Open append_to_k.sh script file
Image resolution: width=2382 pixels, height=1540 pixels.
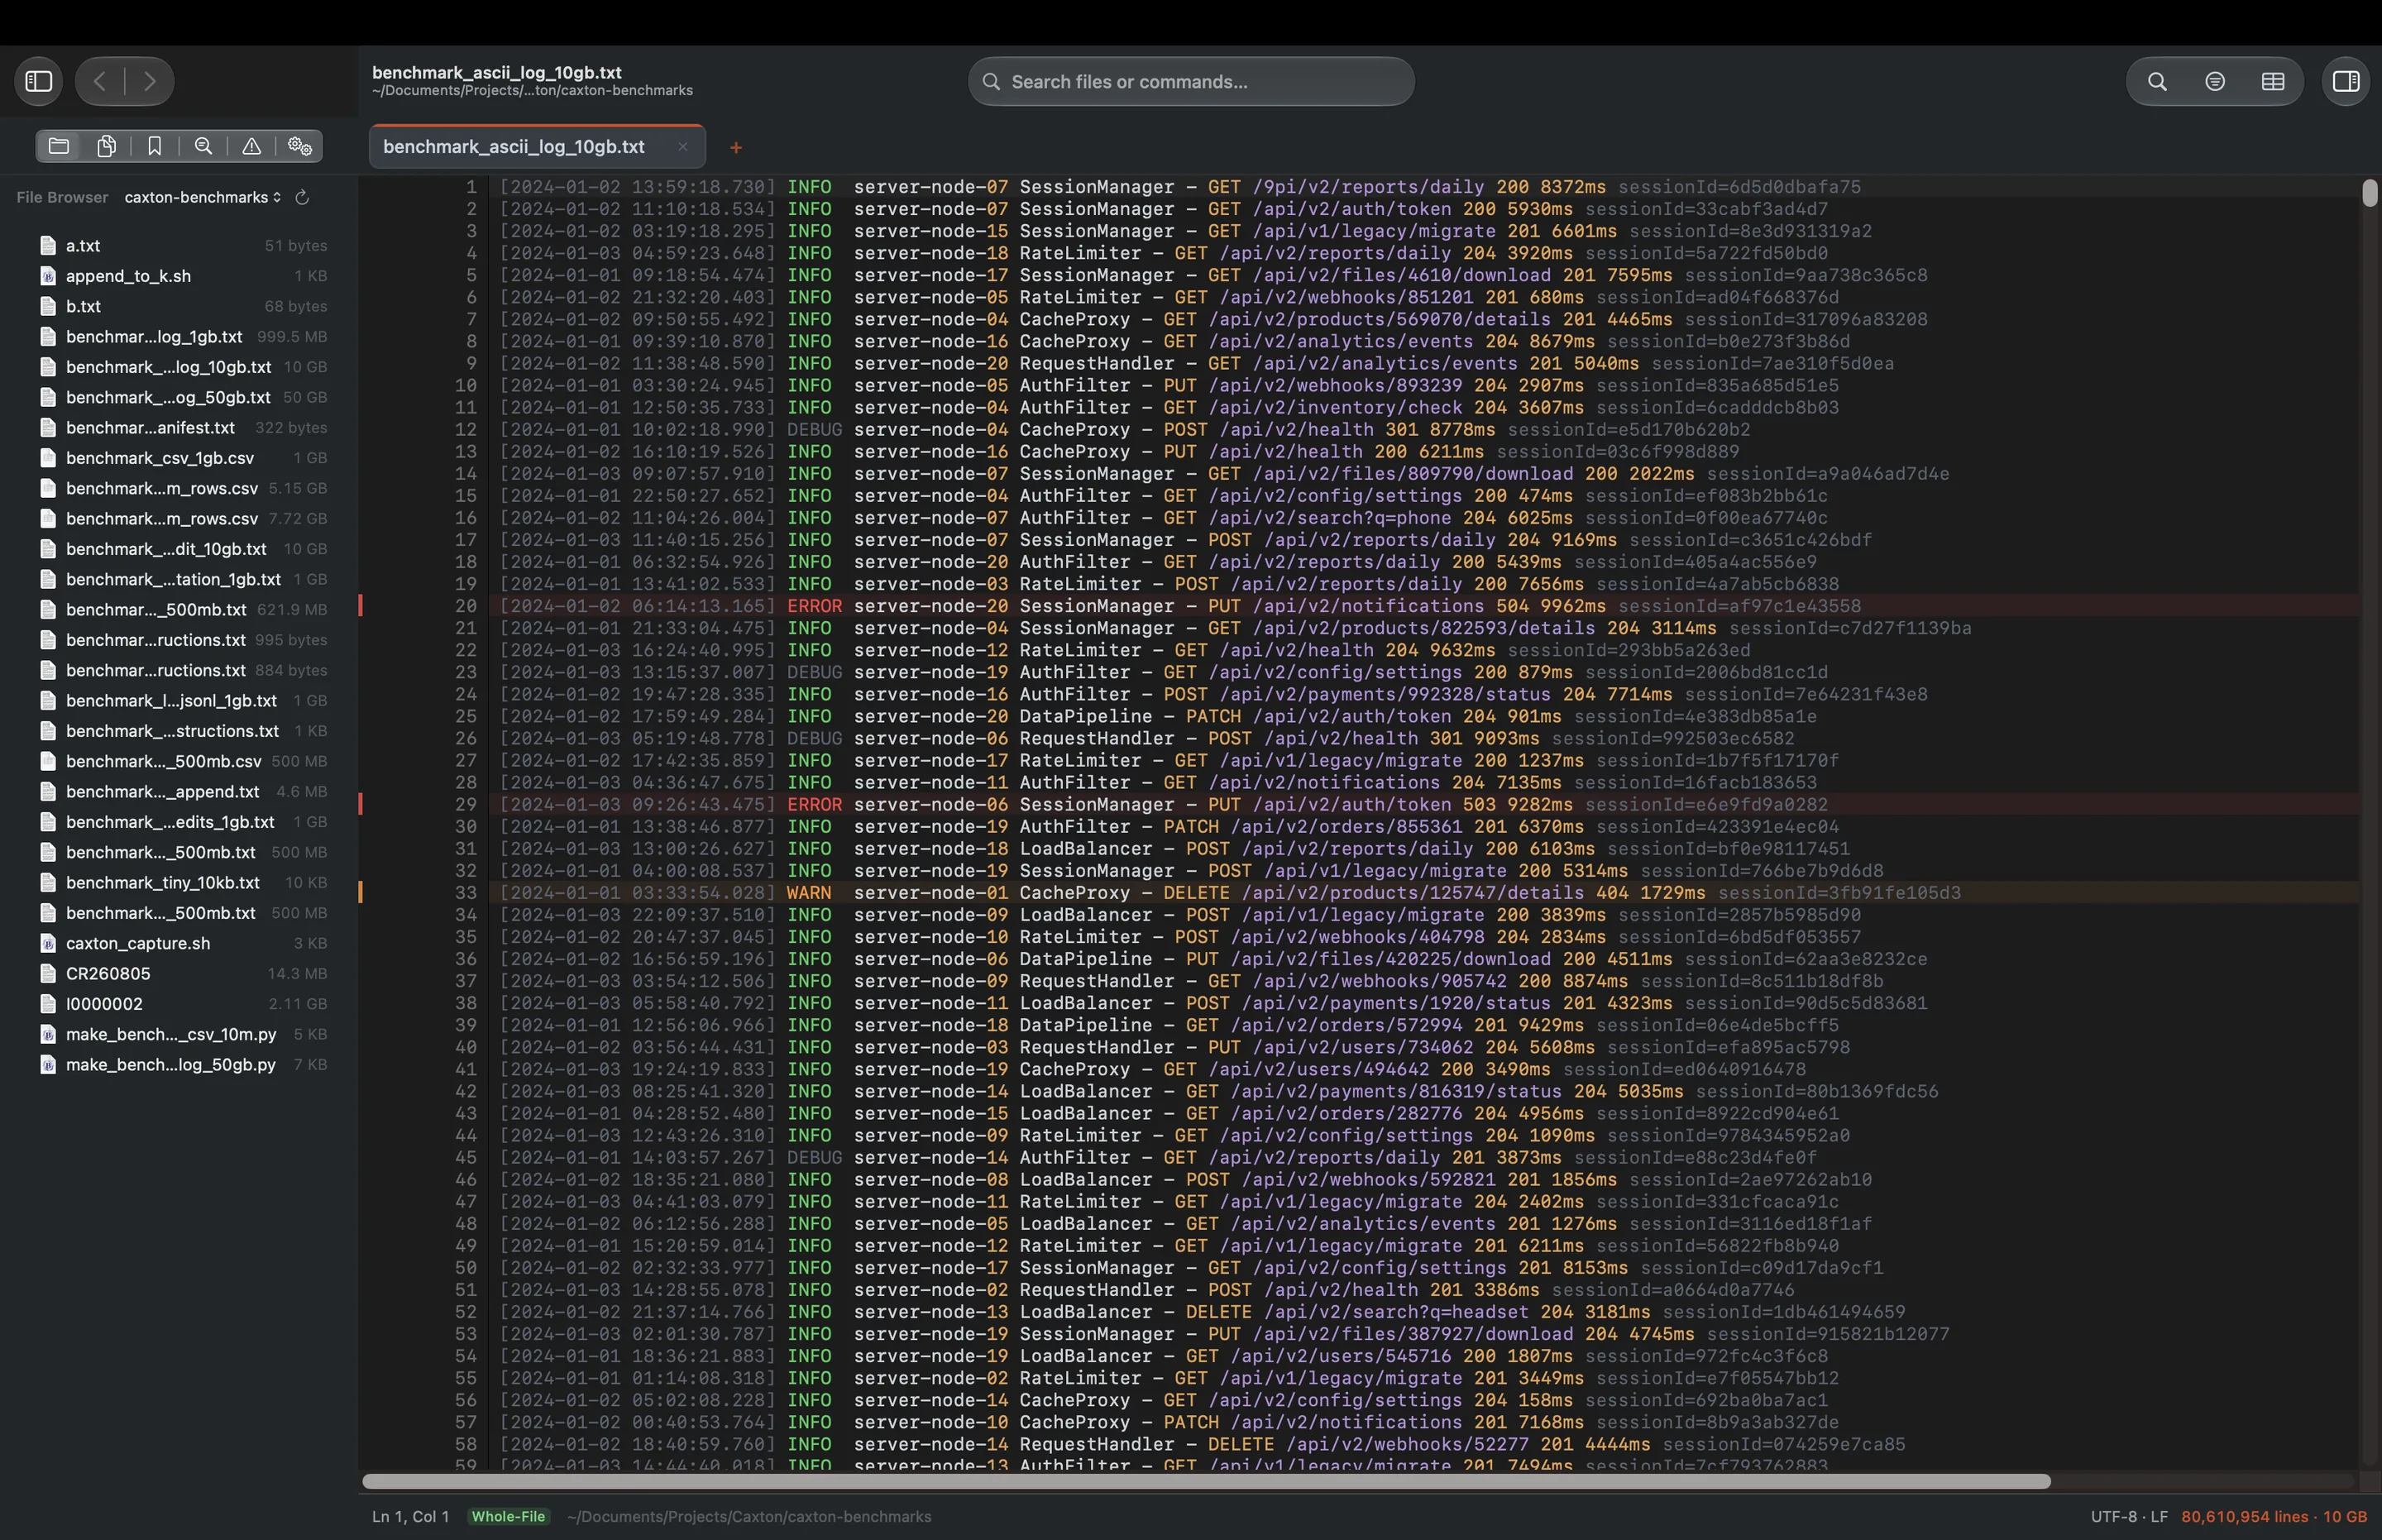184,276
